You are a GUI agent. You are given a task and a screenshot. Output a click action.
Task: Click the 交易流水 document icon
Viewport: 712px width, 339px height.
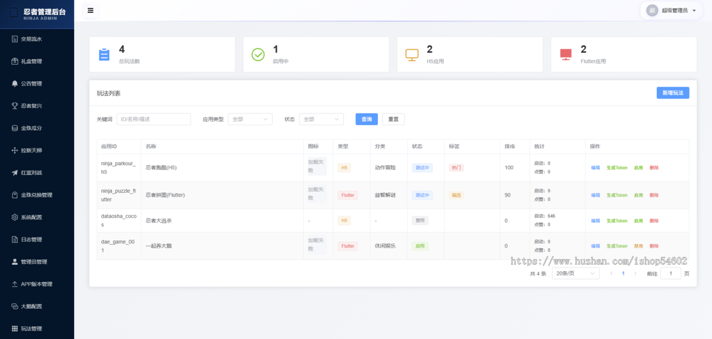pos(15,39)
